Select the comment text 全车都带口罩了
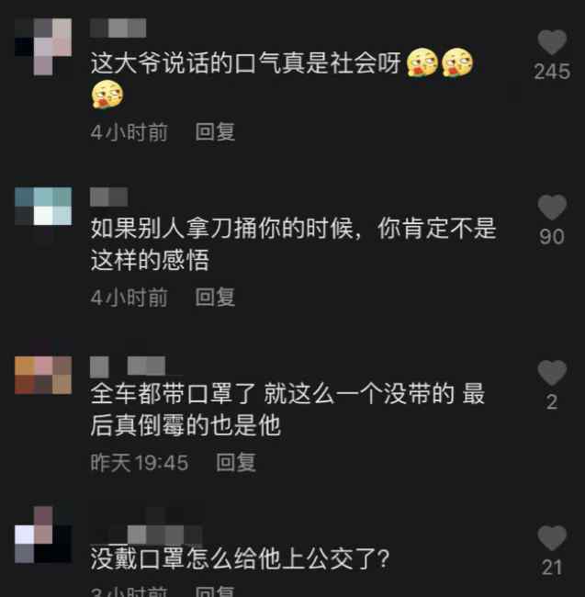Image resolution: width=585 pixels, height=597 pixels. click(173, 393)
